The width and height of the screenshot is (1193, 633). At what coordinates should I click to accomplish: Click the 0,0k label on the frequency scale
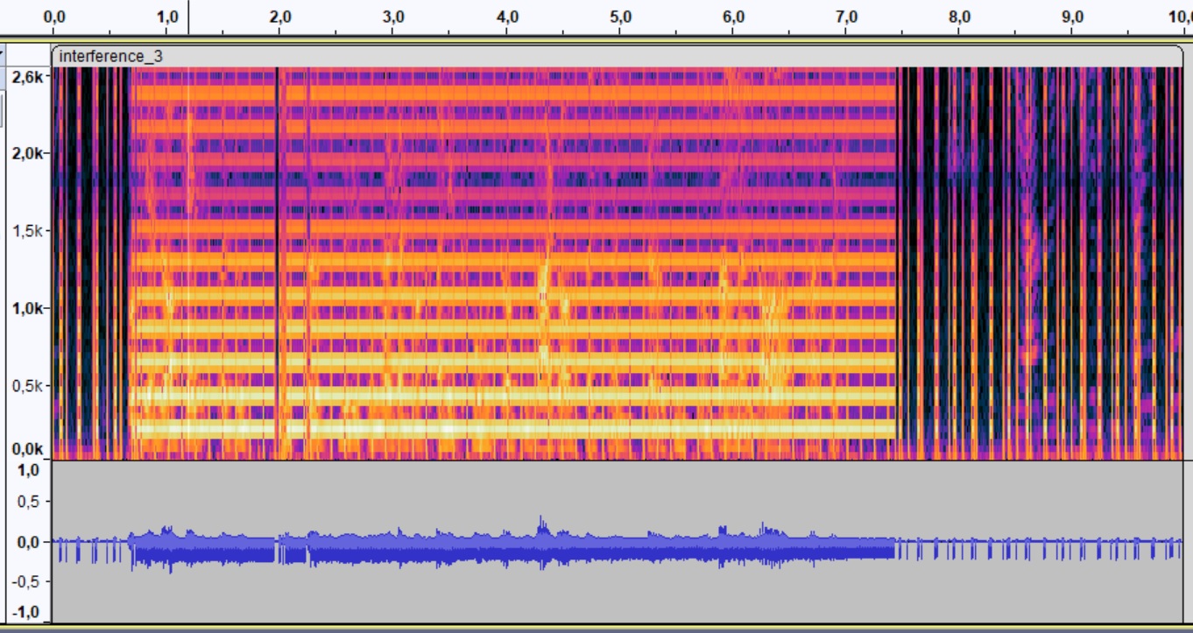[26, 449]
